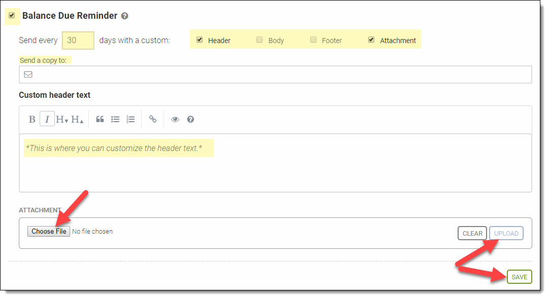Insert a hyperlink in header text

(153, 120)
